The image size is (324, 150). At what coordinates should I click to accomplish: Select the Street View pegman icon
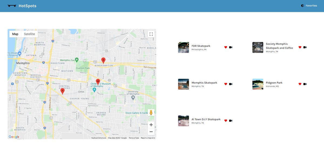pyautogui.click(x=151, y=112)
